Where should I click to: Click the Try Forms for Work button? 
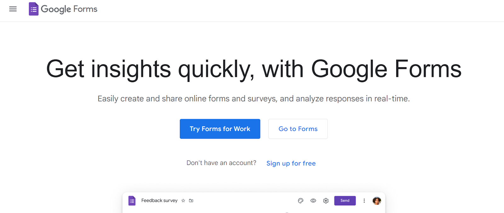(220, 129)
